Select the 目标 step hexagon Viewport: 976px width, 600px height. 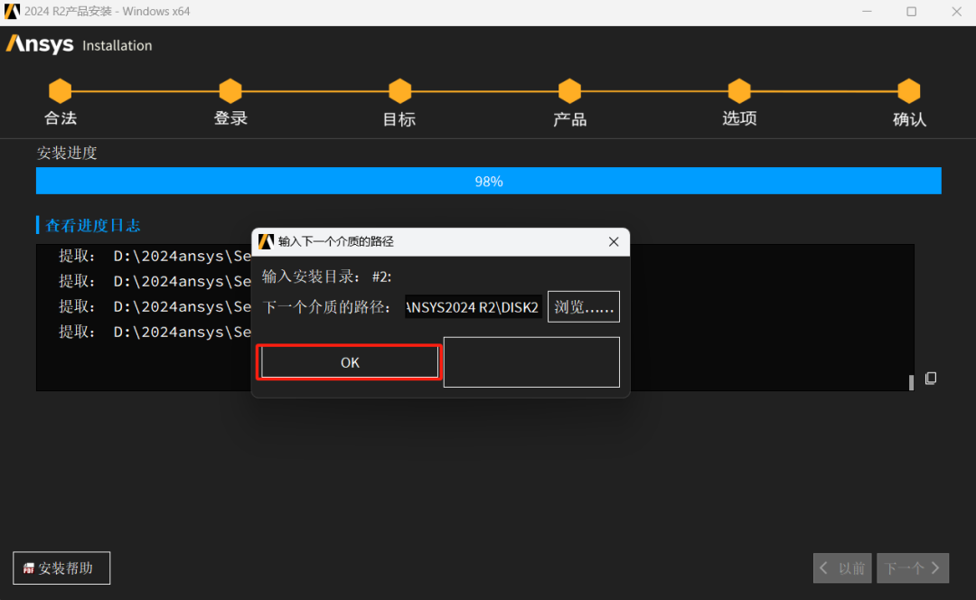pos(399,91)
